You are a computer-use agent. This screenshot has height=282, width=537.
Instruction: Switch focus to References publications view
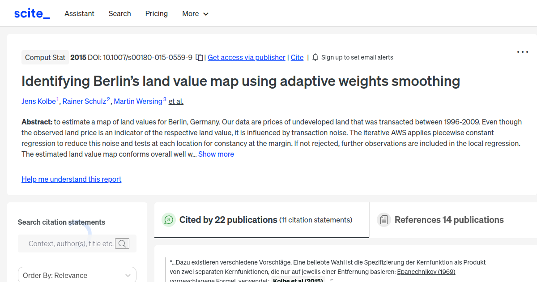(449, 220)
